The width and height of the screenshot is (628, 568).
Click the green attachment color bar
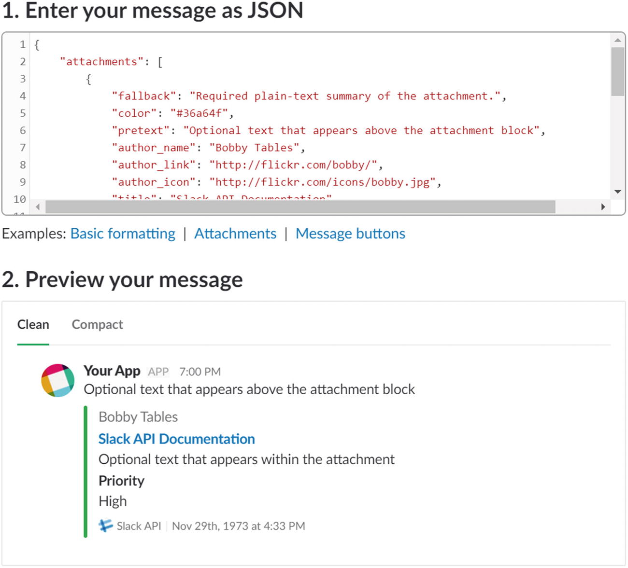click(86, 471)
